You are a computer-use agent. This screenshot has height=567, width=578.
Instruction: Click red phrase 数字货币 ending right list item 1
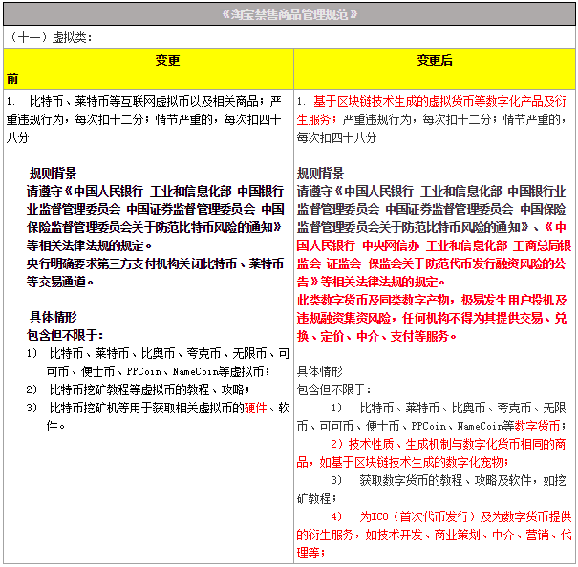540,426
